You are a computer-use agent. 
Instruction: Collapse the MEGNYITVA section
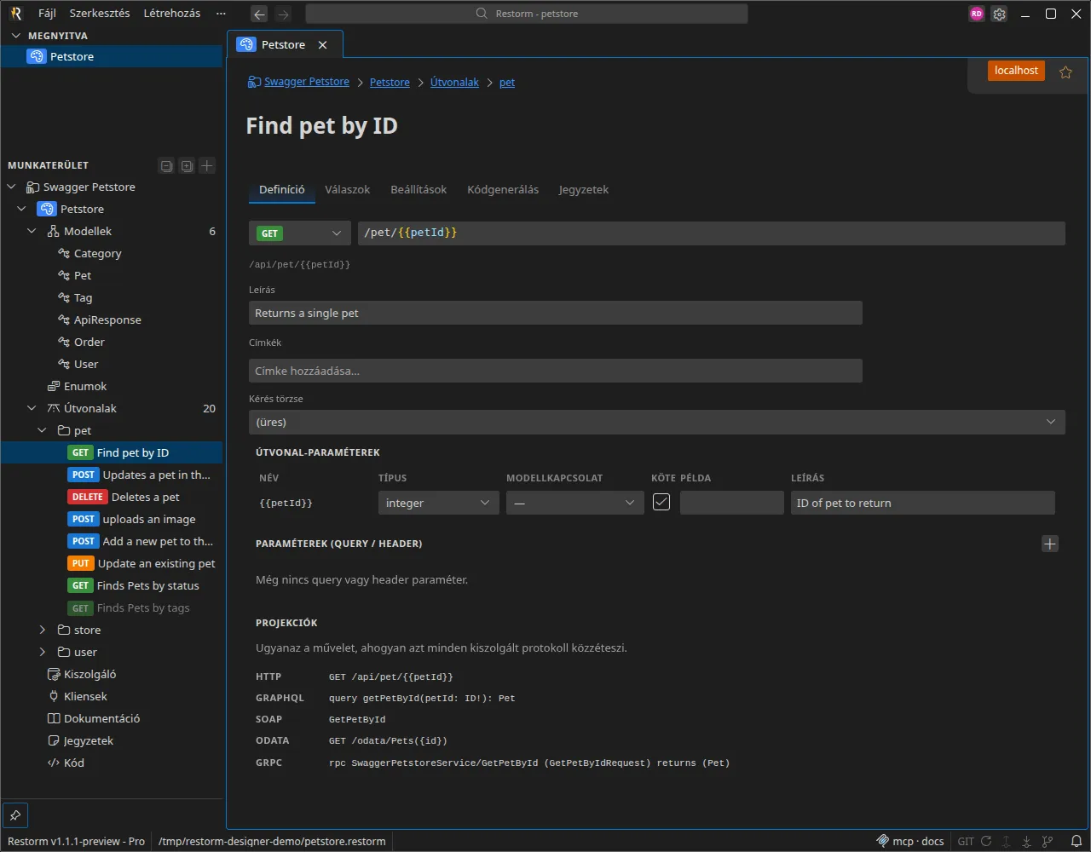point(15,36)
